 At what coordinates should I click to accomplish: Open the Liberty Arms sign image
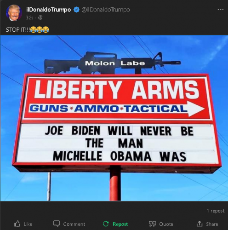click(x=114, y=118)
